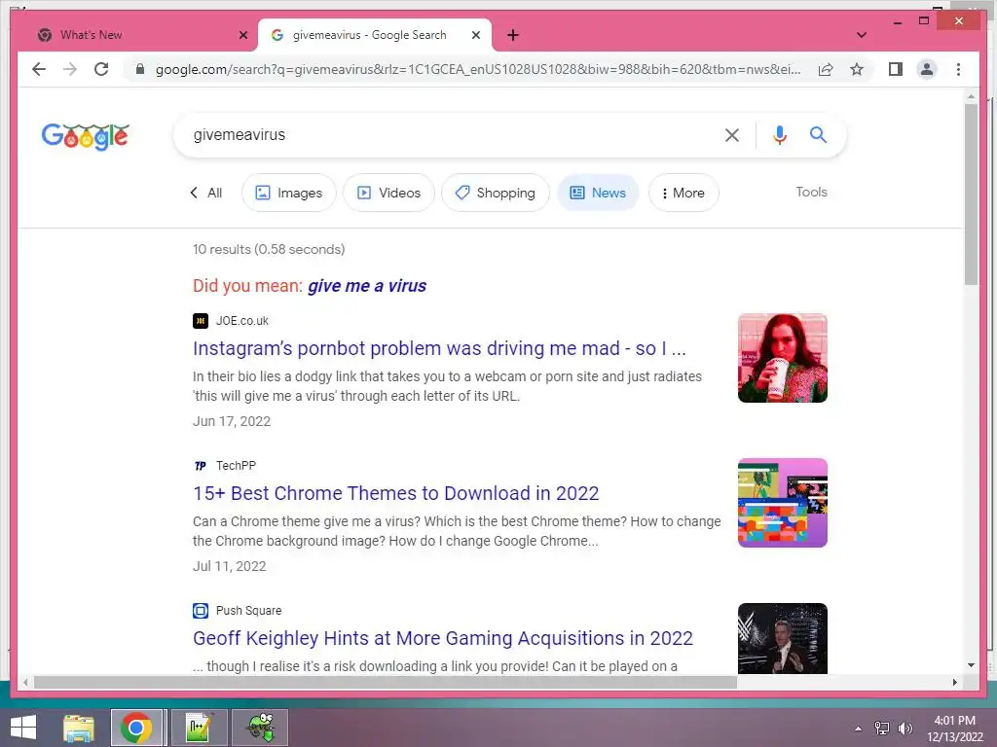Open the Chrome themes article thumbnail

click(x=782, y=503)
